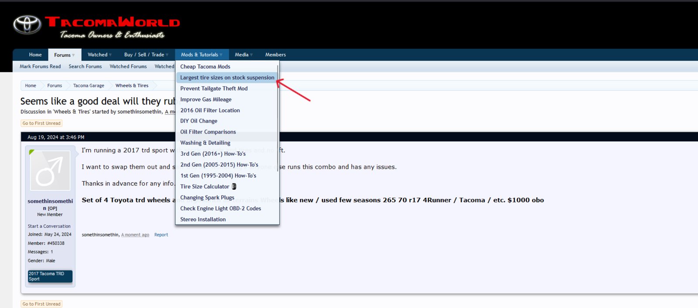698x308 pixels.
Task: Expand the Buy / Sell / Trade dropdown arrow
Action: 167,55
